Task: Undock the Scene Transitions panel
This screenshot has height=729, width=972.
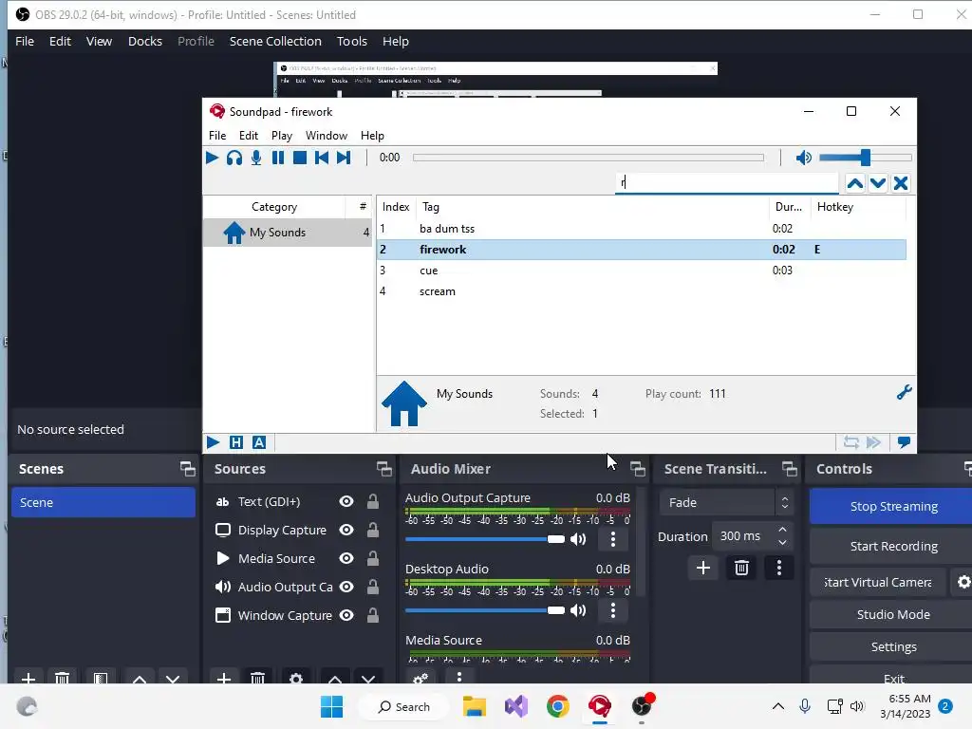Action: [790, 469]
